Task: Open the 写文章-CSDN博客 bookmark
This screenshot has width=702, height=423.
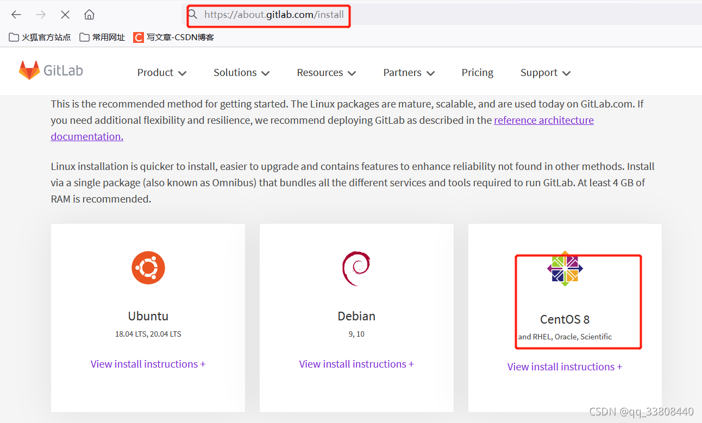Action: pos(174,37)
